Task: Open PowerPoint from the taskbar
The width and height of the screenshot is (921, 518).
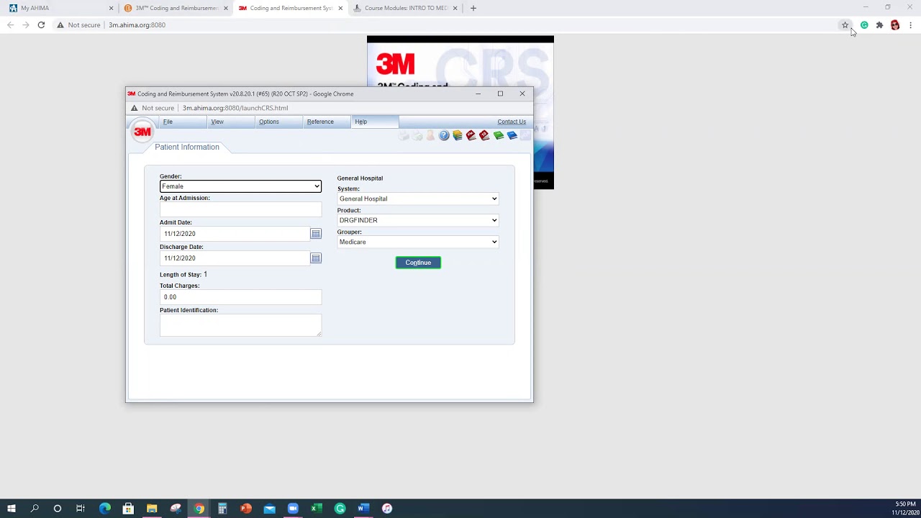Action: (x=246, y=509)
